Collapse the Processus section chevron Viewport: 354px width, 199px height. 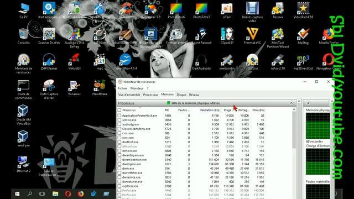tap(291, 103)
